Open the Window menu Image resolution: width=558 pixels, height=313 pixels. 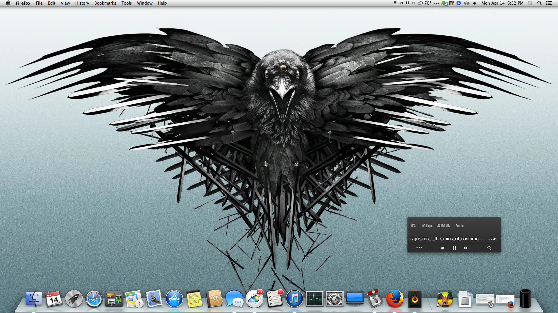(x=145, y=3)
